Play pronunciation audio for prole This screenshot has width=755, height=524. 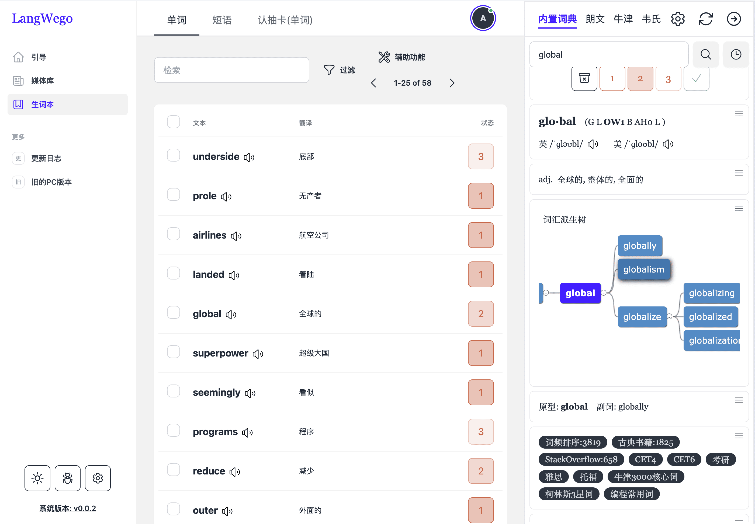click(226, 197)
